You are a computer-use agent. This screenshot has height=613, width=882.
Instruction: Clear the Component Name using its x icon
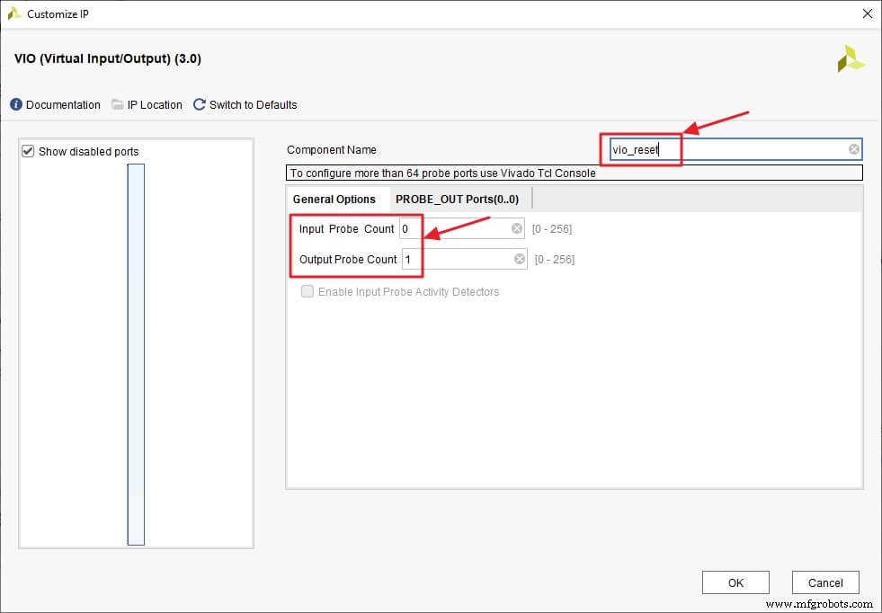click(852, 149)
